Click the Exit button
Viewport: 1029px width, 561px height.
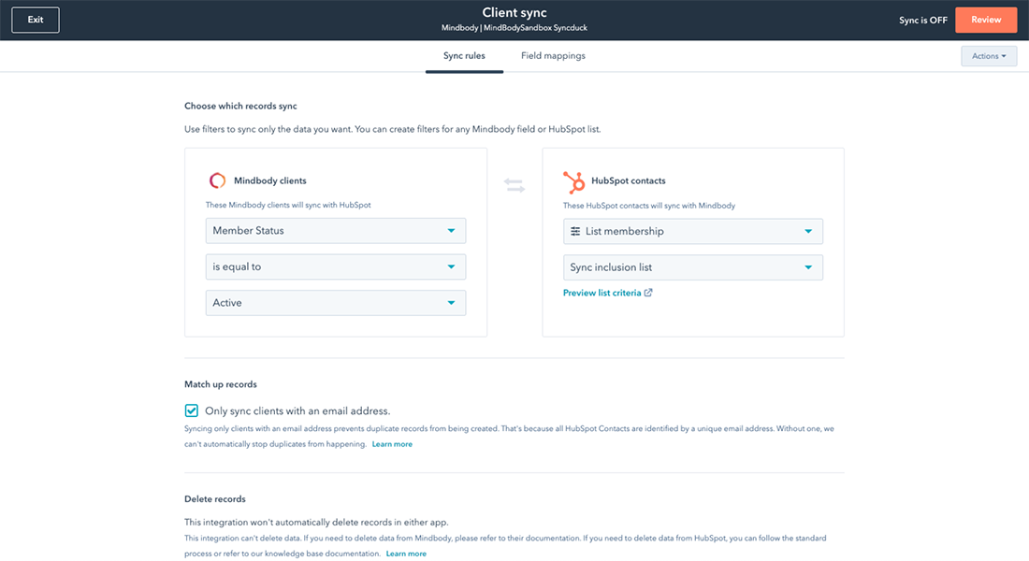coord(36,20)
